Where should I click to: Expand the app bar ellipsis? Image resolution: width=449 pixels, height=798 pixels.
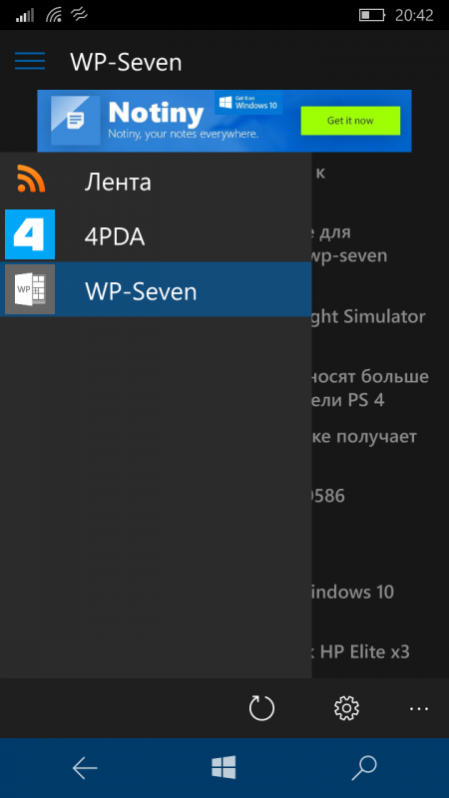pos(419,708)
